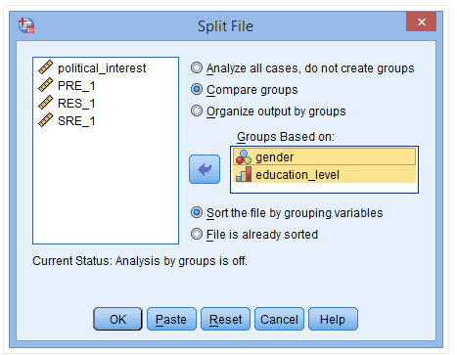Click the nominal icon next to gender
Screen dimensions: 457x355
tap(244, 157)
